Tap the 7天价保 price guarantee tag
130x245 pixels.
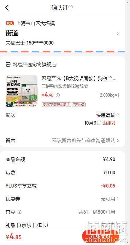click(x=79, y=104)
